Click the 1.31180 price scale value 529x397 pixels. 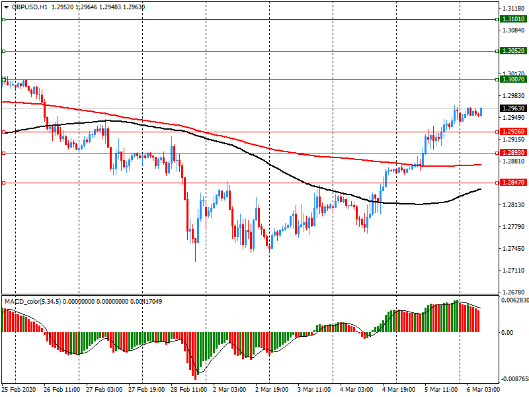[514, 8]
